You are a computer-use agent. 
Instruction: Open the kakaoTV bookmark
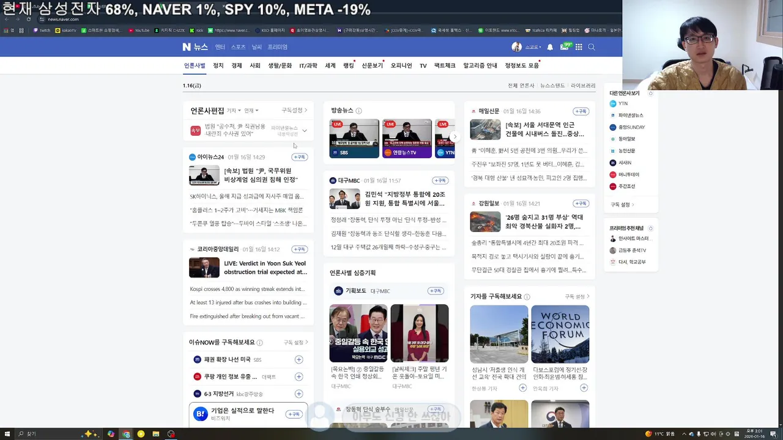[x=66, y=30]
